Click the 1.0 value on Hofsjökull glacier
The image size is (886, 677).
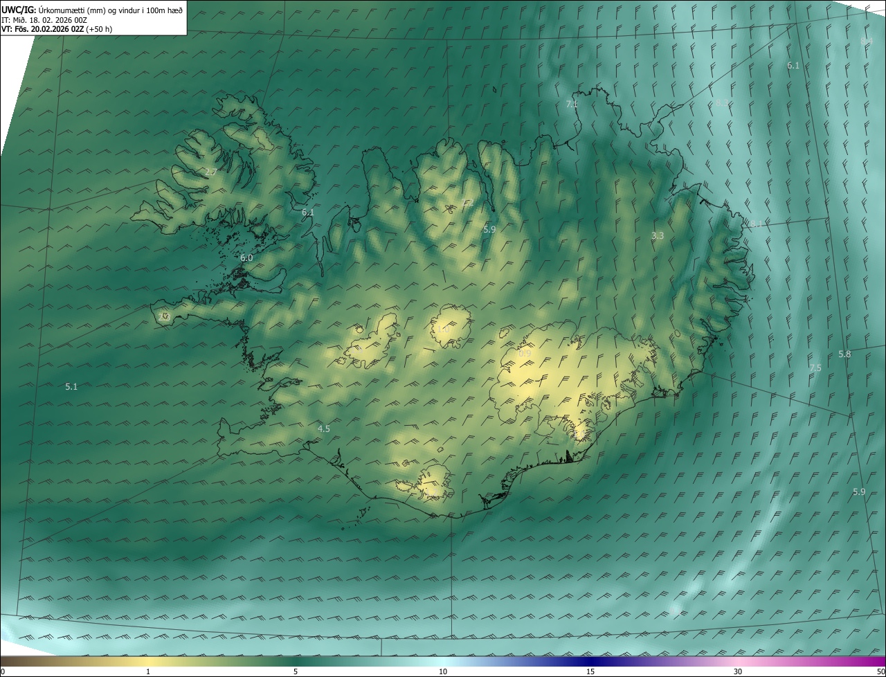click(x=443, y=329)
